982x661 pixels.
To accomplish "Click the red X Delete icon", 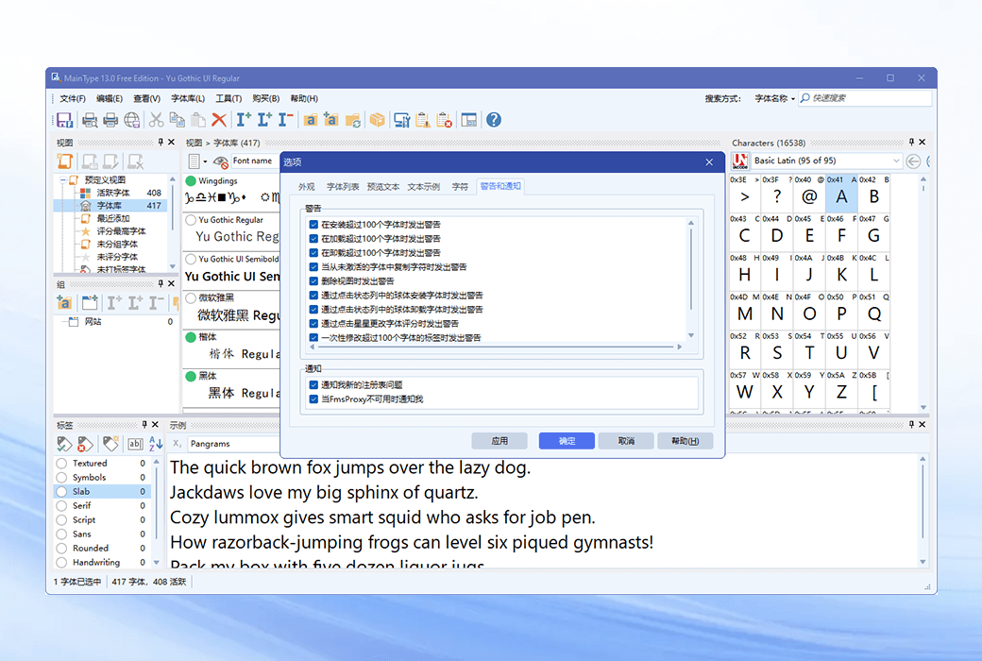I will pyautogui.click(x=218, y=120).
